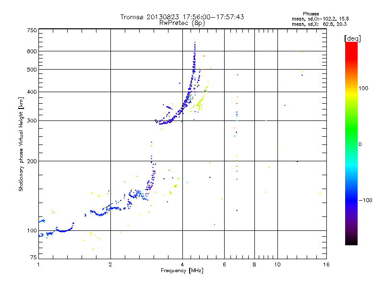Click the '-100' colorbar tick label
This screenshot has height=288, width=384.
[x=366, y=200]
